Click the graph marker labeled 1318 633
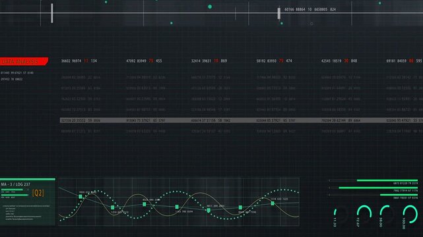The height and width of the screenshot is (237, 423). [273, 203]
